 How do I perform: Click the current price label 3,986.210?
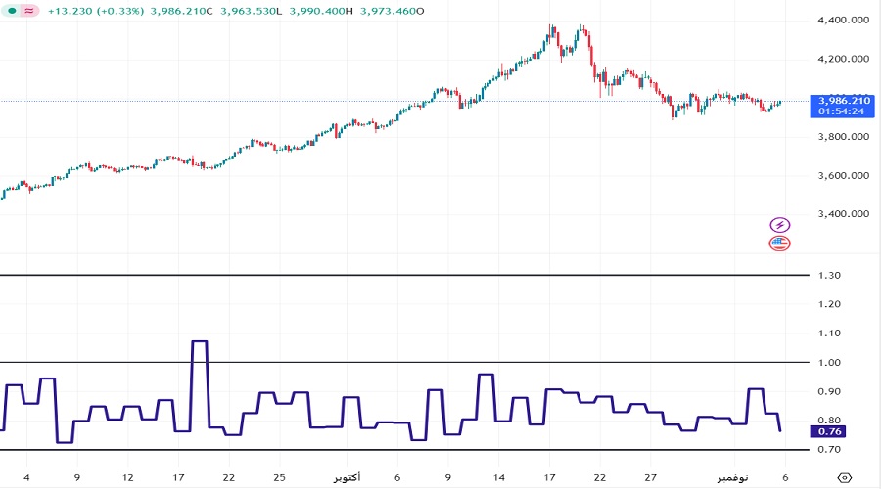(x=843, y=100)
